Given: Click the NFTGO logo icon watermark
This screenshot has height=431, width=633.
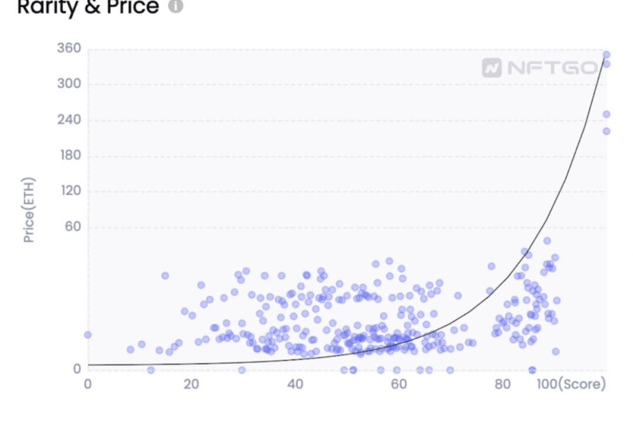Looking at the screenshot, I should point(492,68).
